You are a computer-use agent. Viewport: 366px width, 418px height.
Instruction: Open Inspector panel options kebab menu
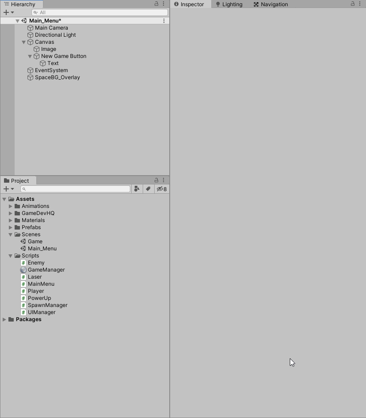360,4
